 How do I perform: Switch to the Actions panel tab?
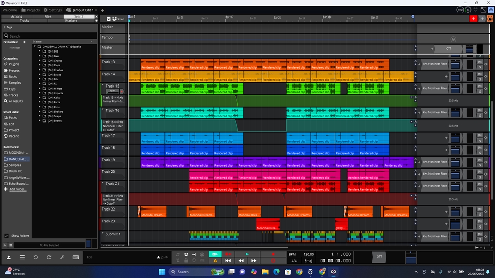pyautogui.click(x=16, y=16)
